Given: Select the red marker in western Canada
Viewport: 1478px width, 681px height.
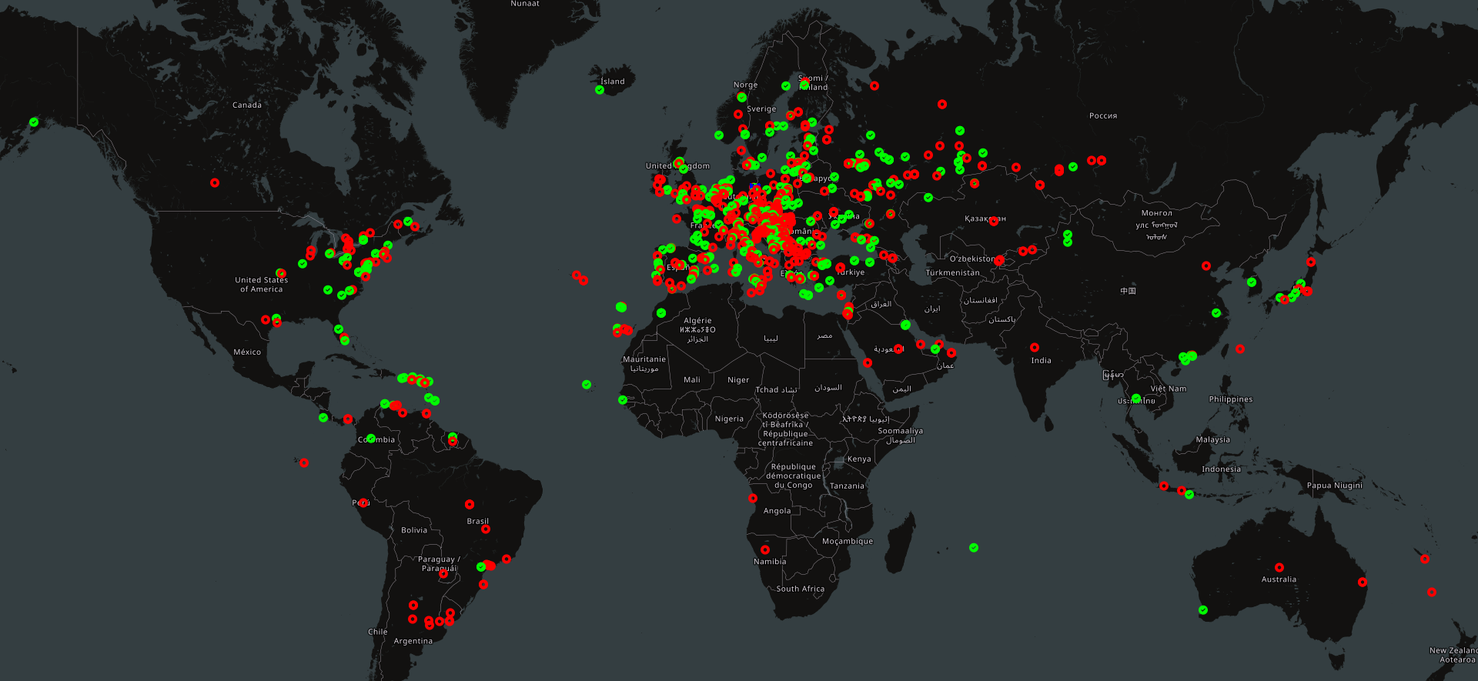Looking at the screenshot, I should (x=215, y=182).
